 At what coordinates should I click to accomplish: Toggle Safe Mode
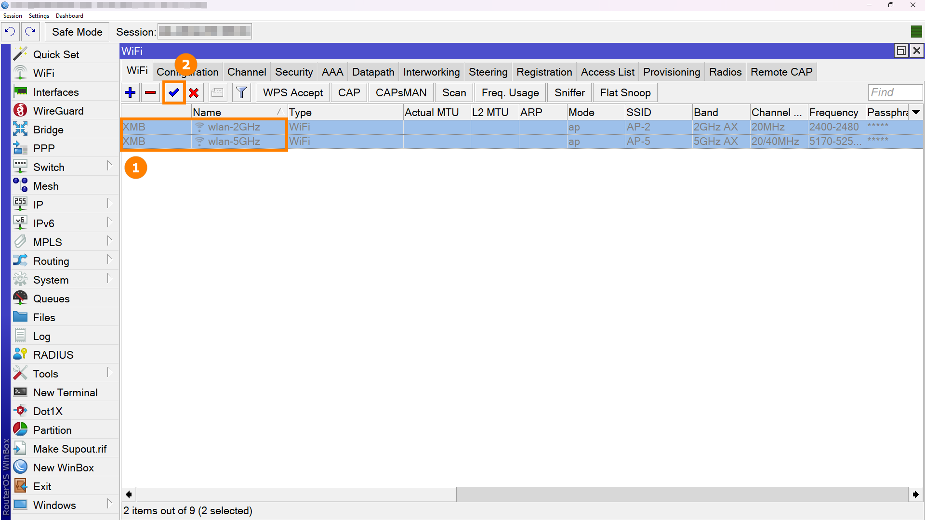tap(77, 32)
